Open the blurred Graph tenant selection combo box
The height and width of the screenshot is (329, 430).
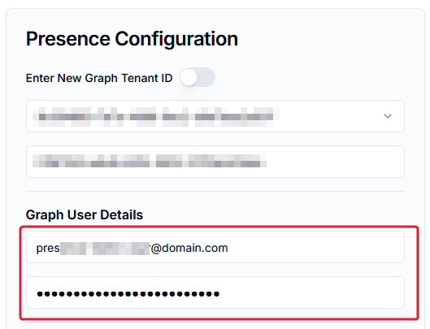pyautogui.click(x=215, y=116)
